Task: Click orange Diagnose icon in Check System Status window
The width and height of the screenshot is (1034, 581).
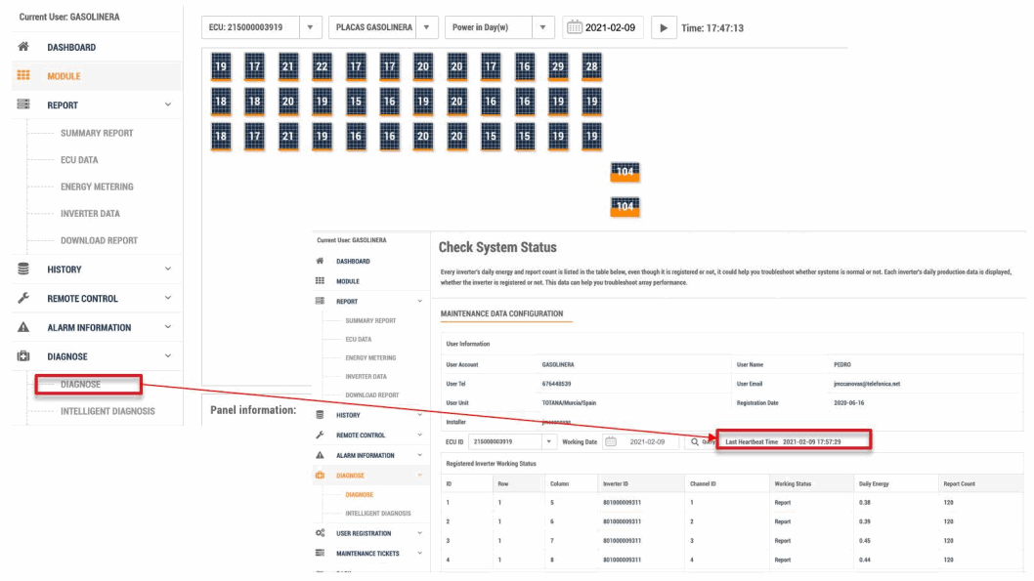Action: coord(320,475)
